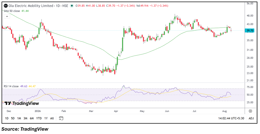The width and height of the screenshot is (260, 134).
Task: Click the low price L38.85
Action: (101, 6)
